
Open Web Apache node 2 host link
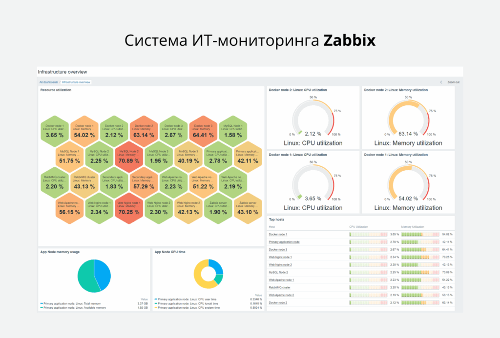[281, 295]
